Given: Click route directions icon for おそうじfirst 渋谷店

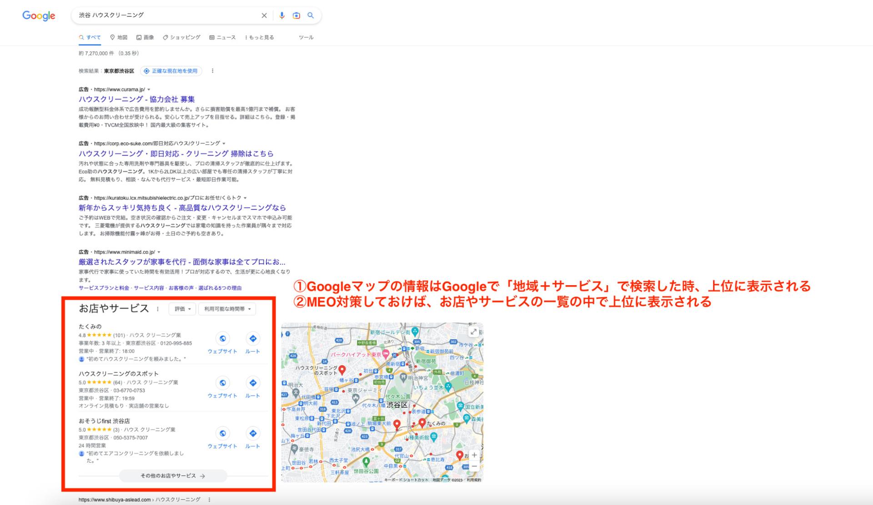Looking at the screenshot, I should 253,433.
